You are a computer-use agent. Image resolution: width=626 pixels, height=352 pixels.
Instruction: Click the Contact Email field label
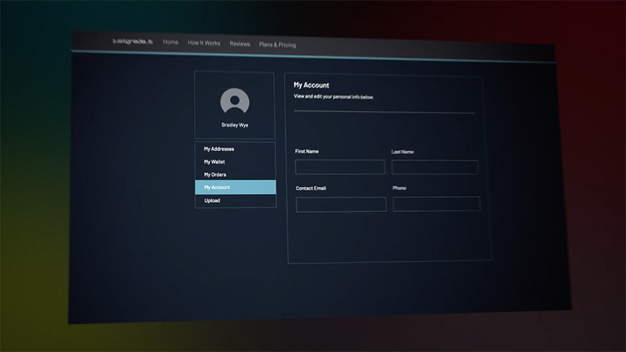pyautogui.click(x=310, y=189)
